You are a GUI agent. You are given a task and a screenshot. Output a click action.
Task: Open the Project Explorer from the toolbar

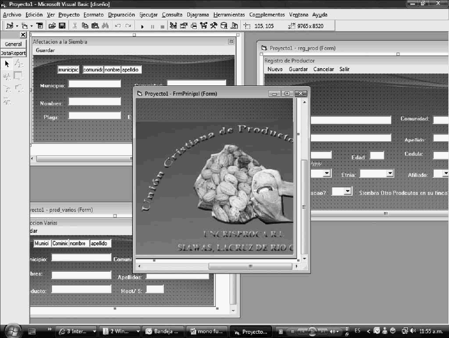[x=173, y=26]
